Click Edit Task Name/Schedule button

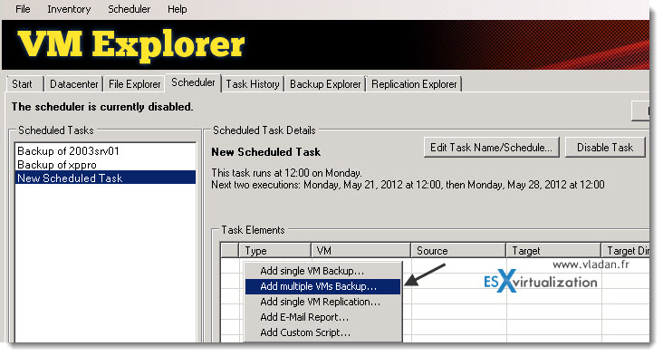click(x=491, y=147)
